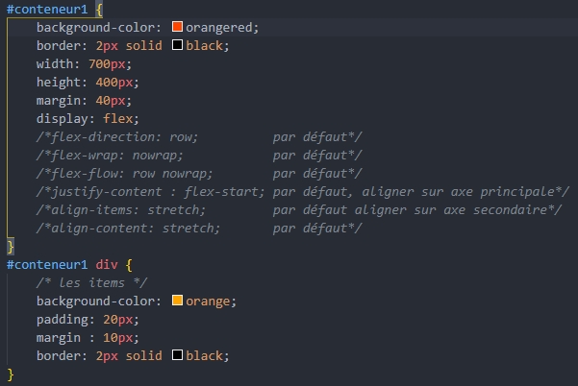Click the first-line #conteneur1 selector
Image resolution: width=578 pixels, height=386 pixels.
coord(47,9)
